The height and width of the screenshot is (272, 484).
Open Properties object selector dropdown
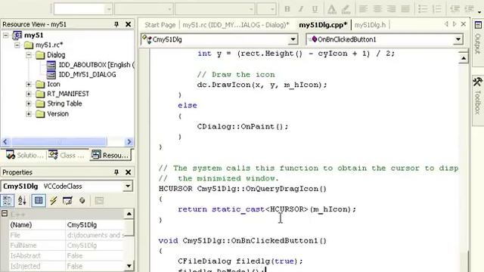point(128,187)
